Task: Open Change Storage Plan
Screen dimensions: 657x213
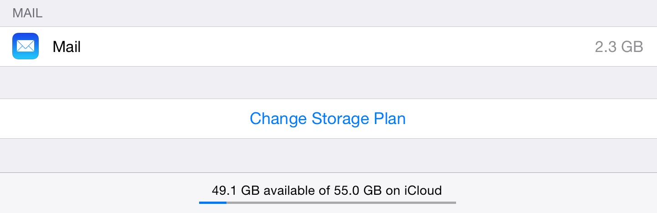Action: point(328,119)
